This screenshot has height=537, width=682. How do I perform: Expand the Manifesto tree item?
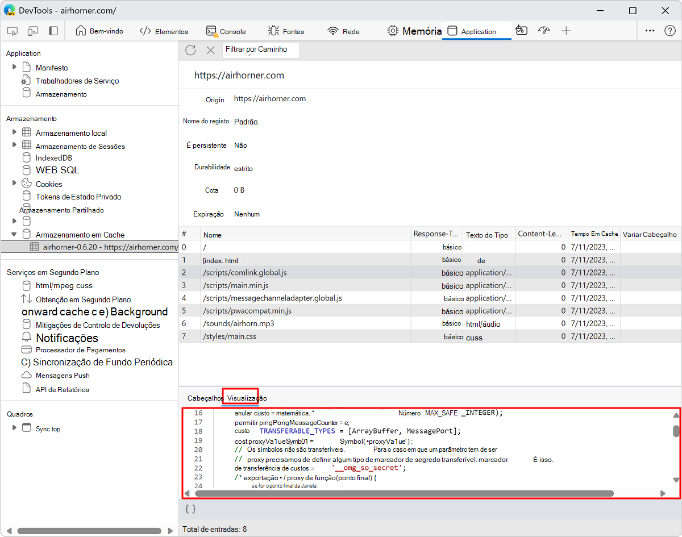(x=15, y=67)
